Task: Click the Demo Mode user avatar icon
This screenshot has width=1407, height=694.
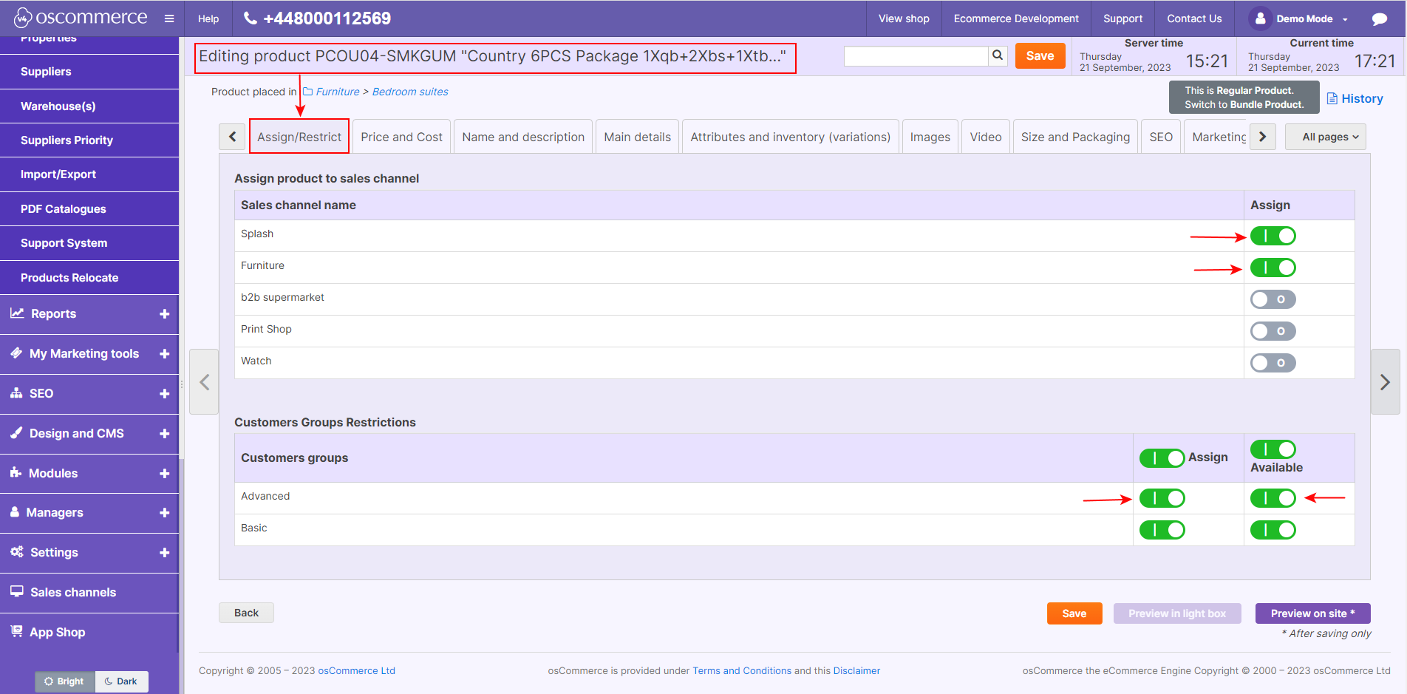Action: coord(1261,18)
